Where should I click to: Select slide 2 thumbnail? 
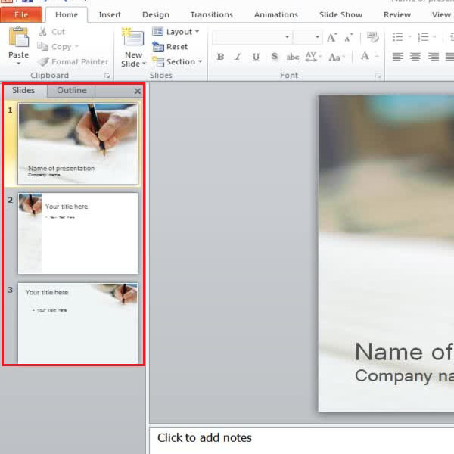(x=78, y=233)
